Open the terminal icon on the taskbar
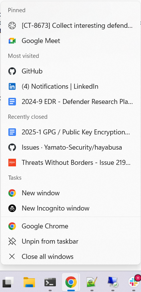Screen dimensions: 141x292 pyautogui.click(x=50, y=282)
